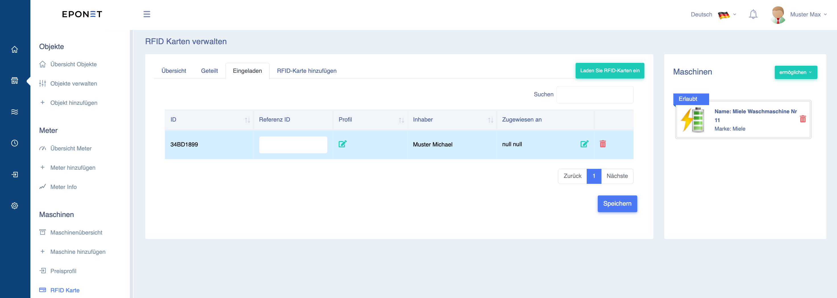Switch to the Übersicht tab
Image resolution: width=837 pixels, height=298 pixels.
point(174,71)
